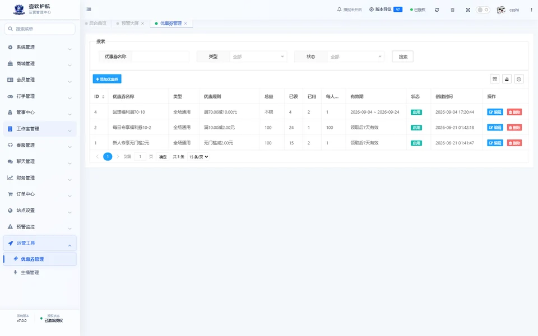Image resolution: width=538 pixels, height=336 pixels.
Task: Expand the 聊天管理 menu
Action: pyautogui.click(x=40, y=161)
